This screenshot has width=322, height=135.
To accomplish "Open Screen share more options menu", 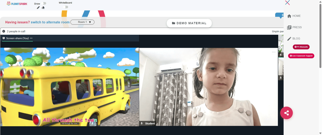I will tap(31, 38).
